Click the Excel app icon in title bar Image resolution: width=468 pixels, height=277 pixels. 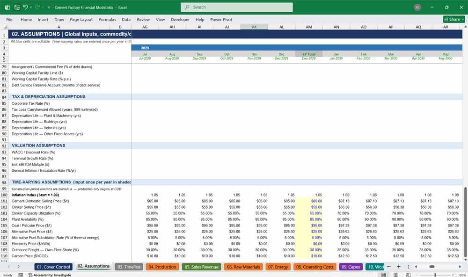[x=7, y=7]
